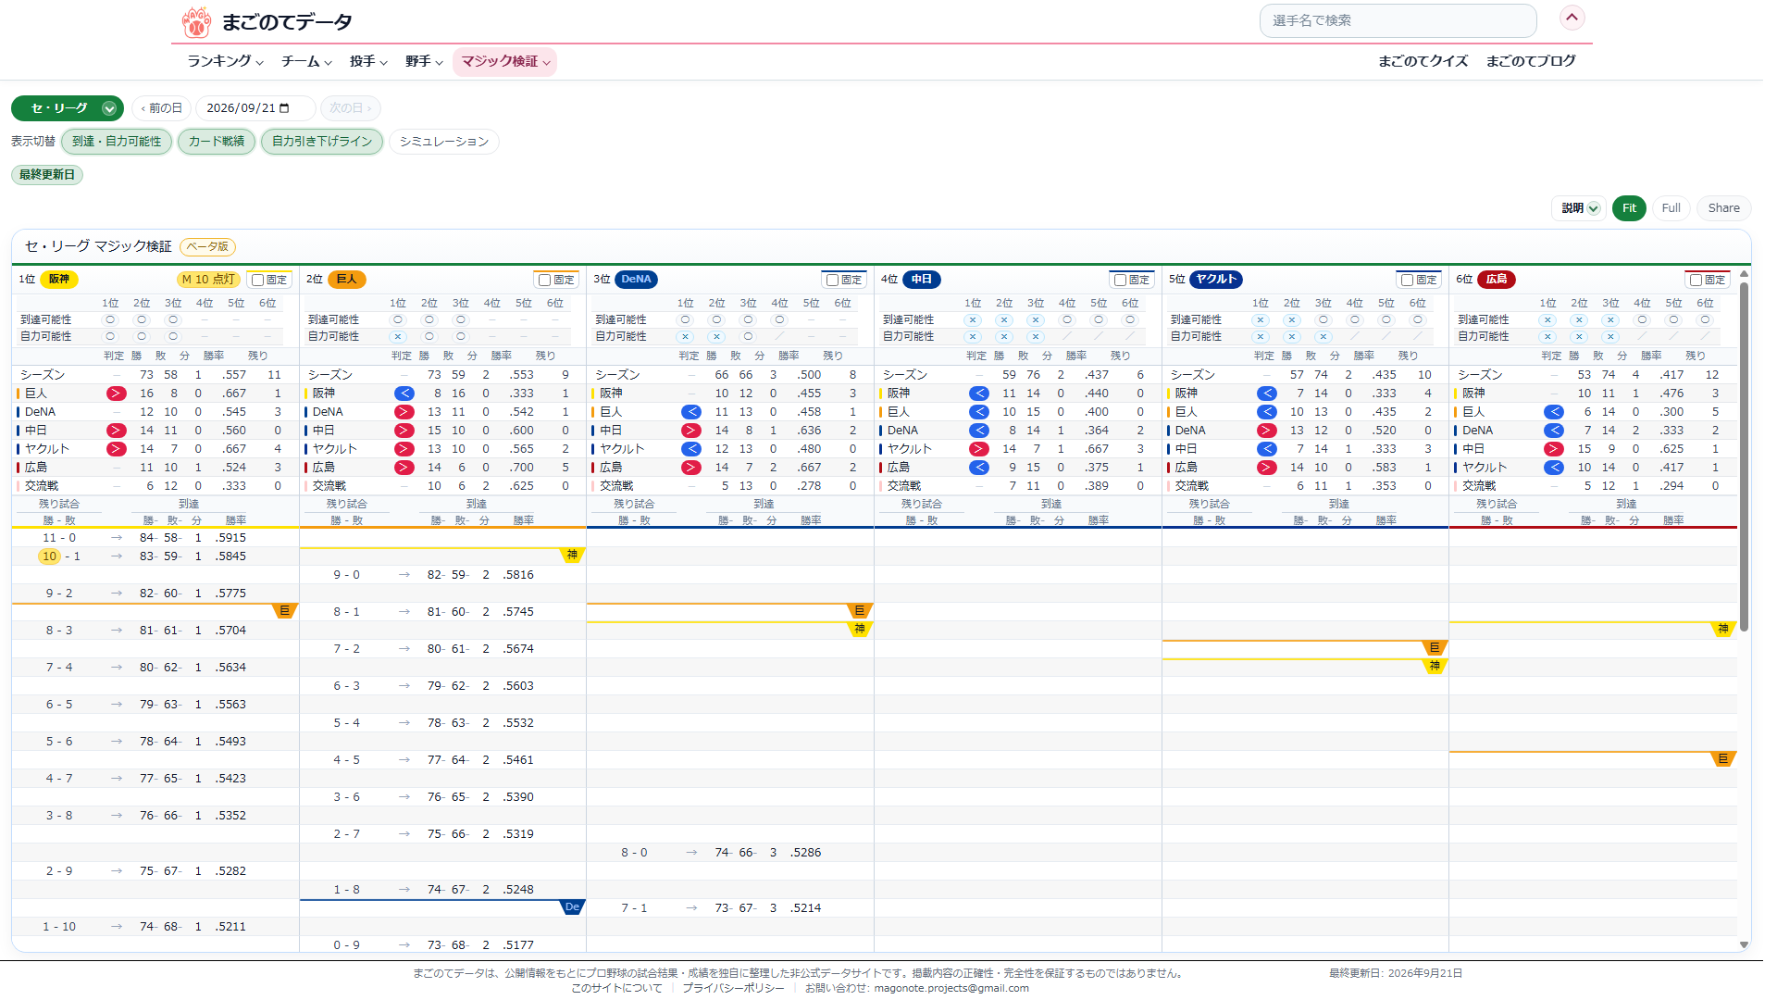
Task: Click the まごのてデータ paw logo icon
Action: click(196, 21)
